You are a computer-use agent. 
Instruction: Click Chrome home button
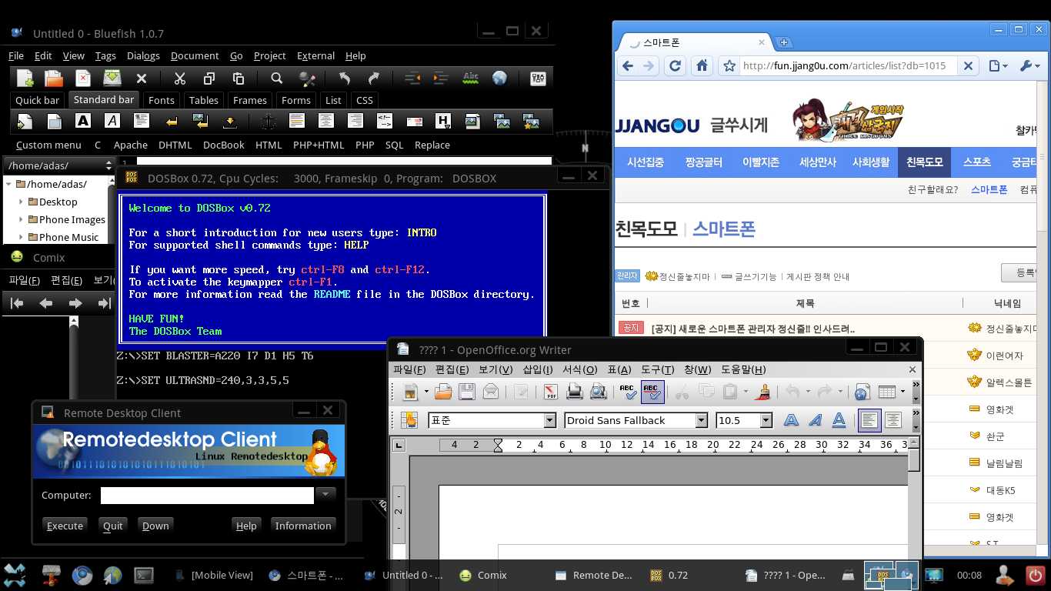click(x=702, y=66)
